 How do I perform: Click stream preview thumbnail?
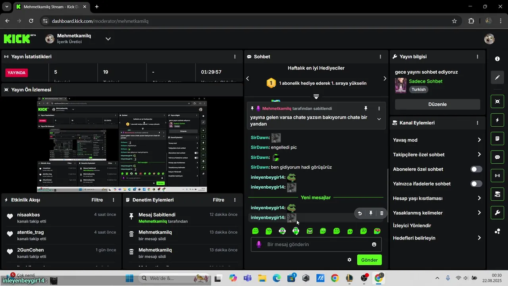pos(122,145)
